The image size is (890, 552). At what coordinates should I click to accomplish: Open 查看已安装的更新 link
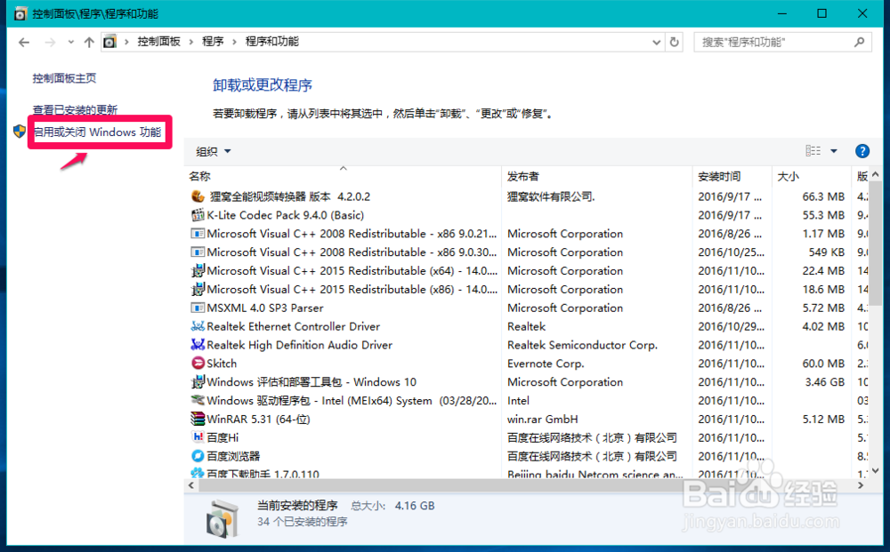75,109
